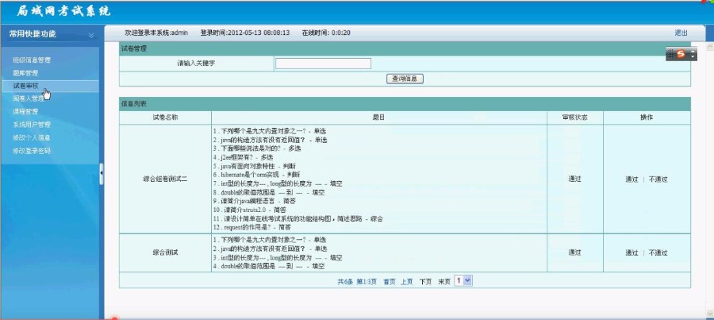
Task: Click the scroll-down arrow of the page scrollbar
Action: point(709,313)
